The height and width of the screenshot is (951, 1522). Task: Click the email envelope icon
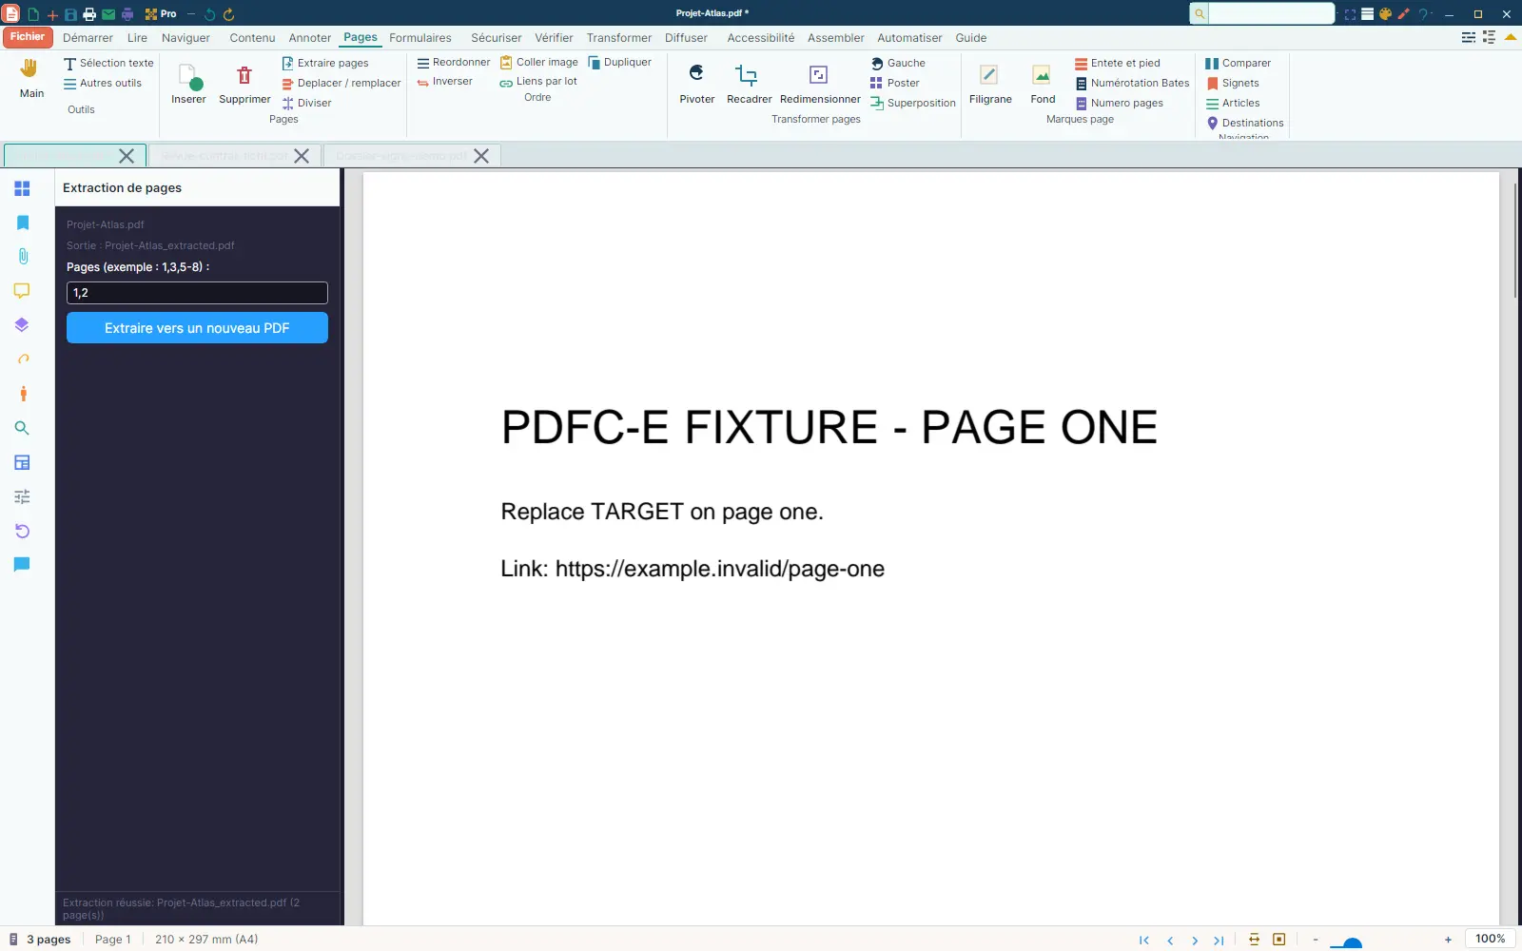pyautogui.click(x=108, y=14)
